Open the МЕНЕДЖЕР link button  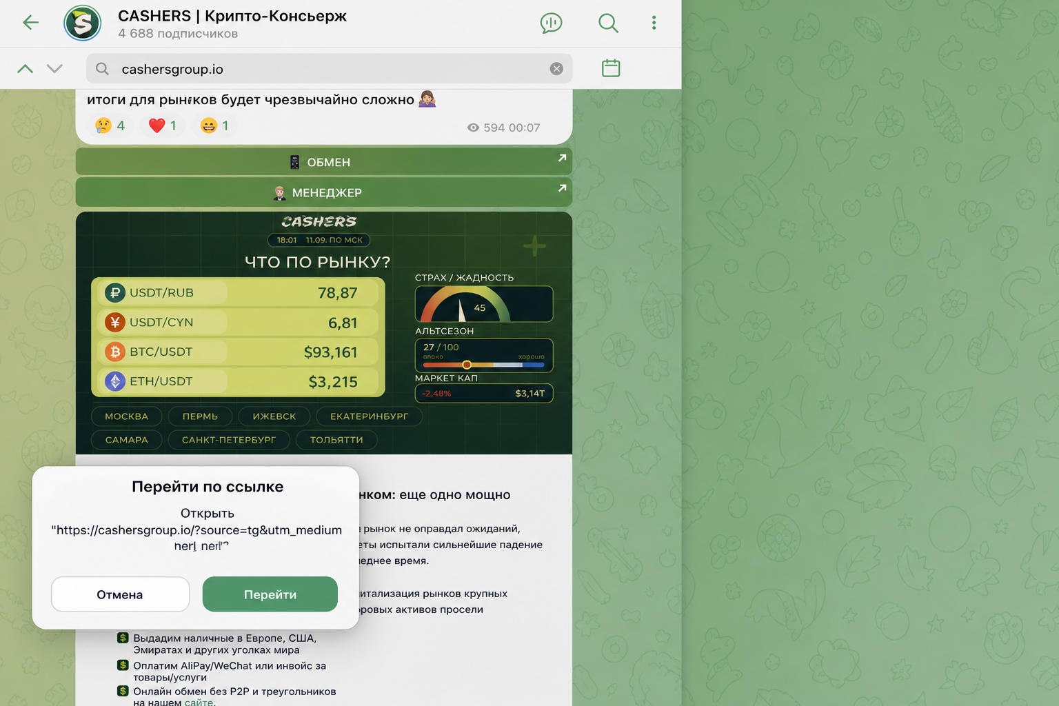click(x=324, y=192)
